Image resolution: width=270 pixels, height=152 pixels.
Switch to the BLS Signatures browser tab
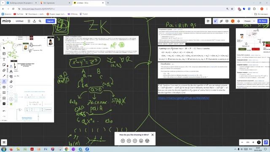55,3
